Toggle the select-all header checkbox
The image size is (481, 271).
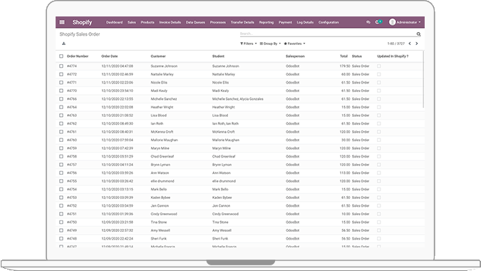pos(61,56)
